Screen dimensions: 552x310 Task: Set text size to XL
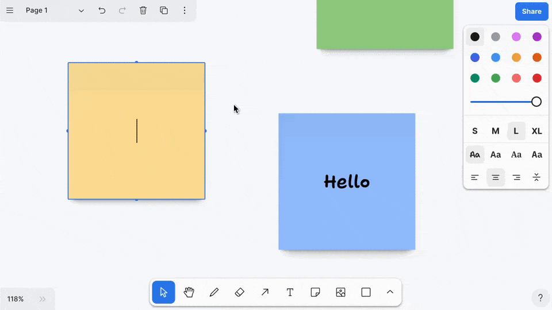tap(537, 131)
